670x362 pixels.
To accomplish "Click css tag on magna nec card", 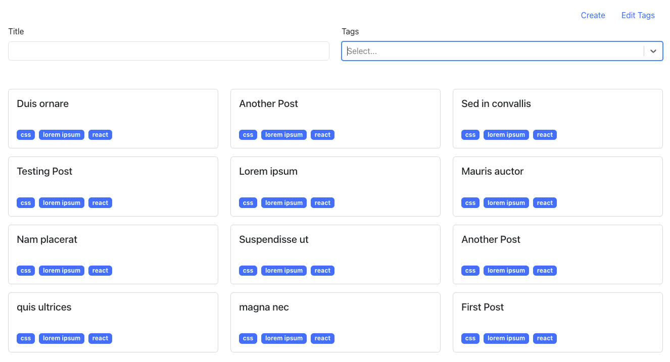I will click(x=248, y=338).
